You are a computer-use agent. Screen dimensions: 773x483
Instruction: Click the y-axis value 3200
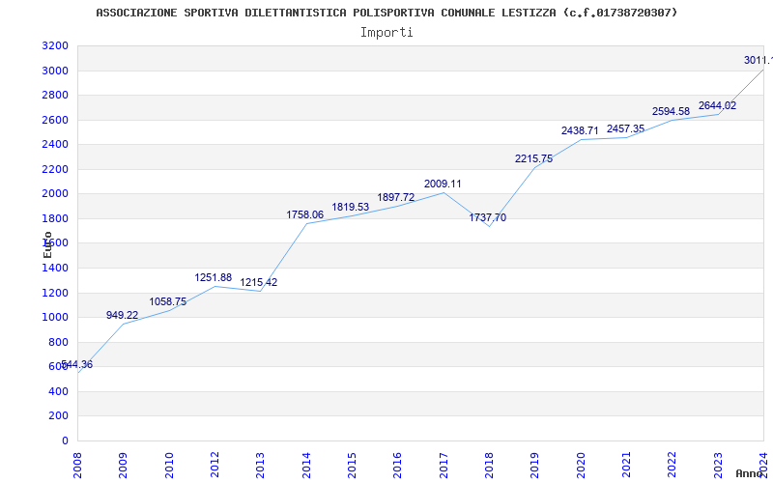click(55, 45)
